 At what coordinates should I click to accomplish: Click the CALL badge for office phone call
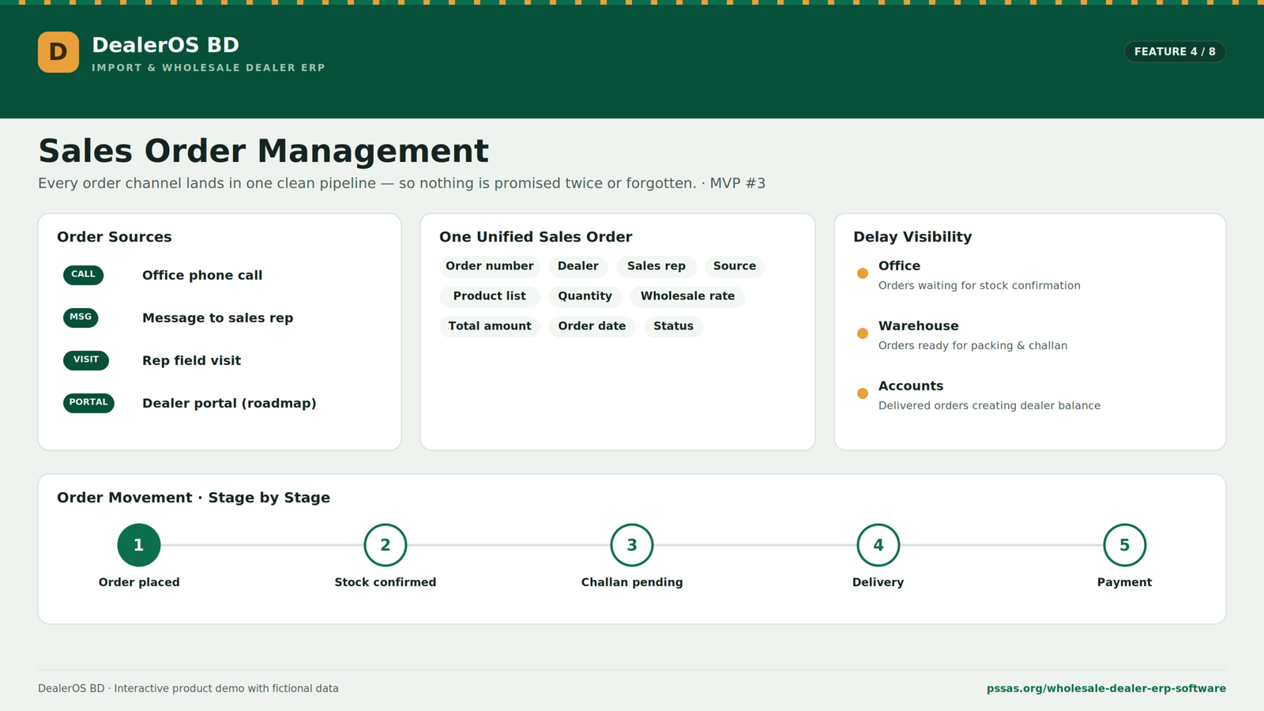(x=83, y=275)
